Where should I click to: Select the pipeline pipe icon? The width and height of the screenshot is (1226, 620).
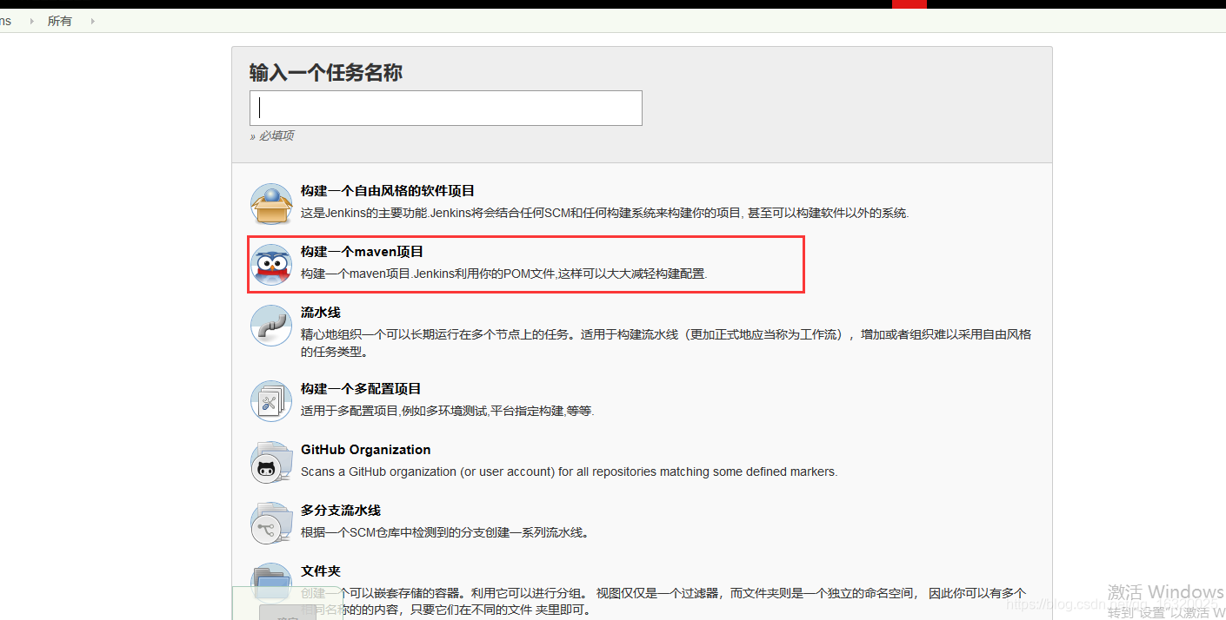coord(271,326)
